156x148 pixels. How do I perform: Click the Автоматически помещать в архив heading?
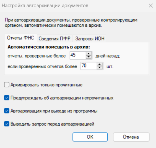pos(49,47)
